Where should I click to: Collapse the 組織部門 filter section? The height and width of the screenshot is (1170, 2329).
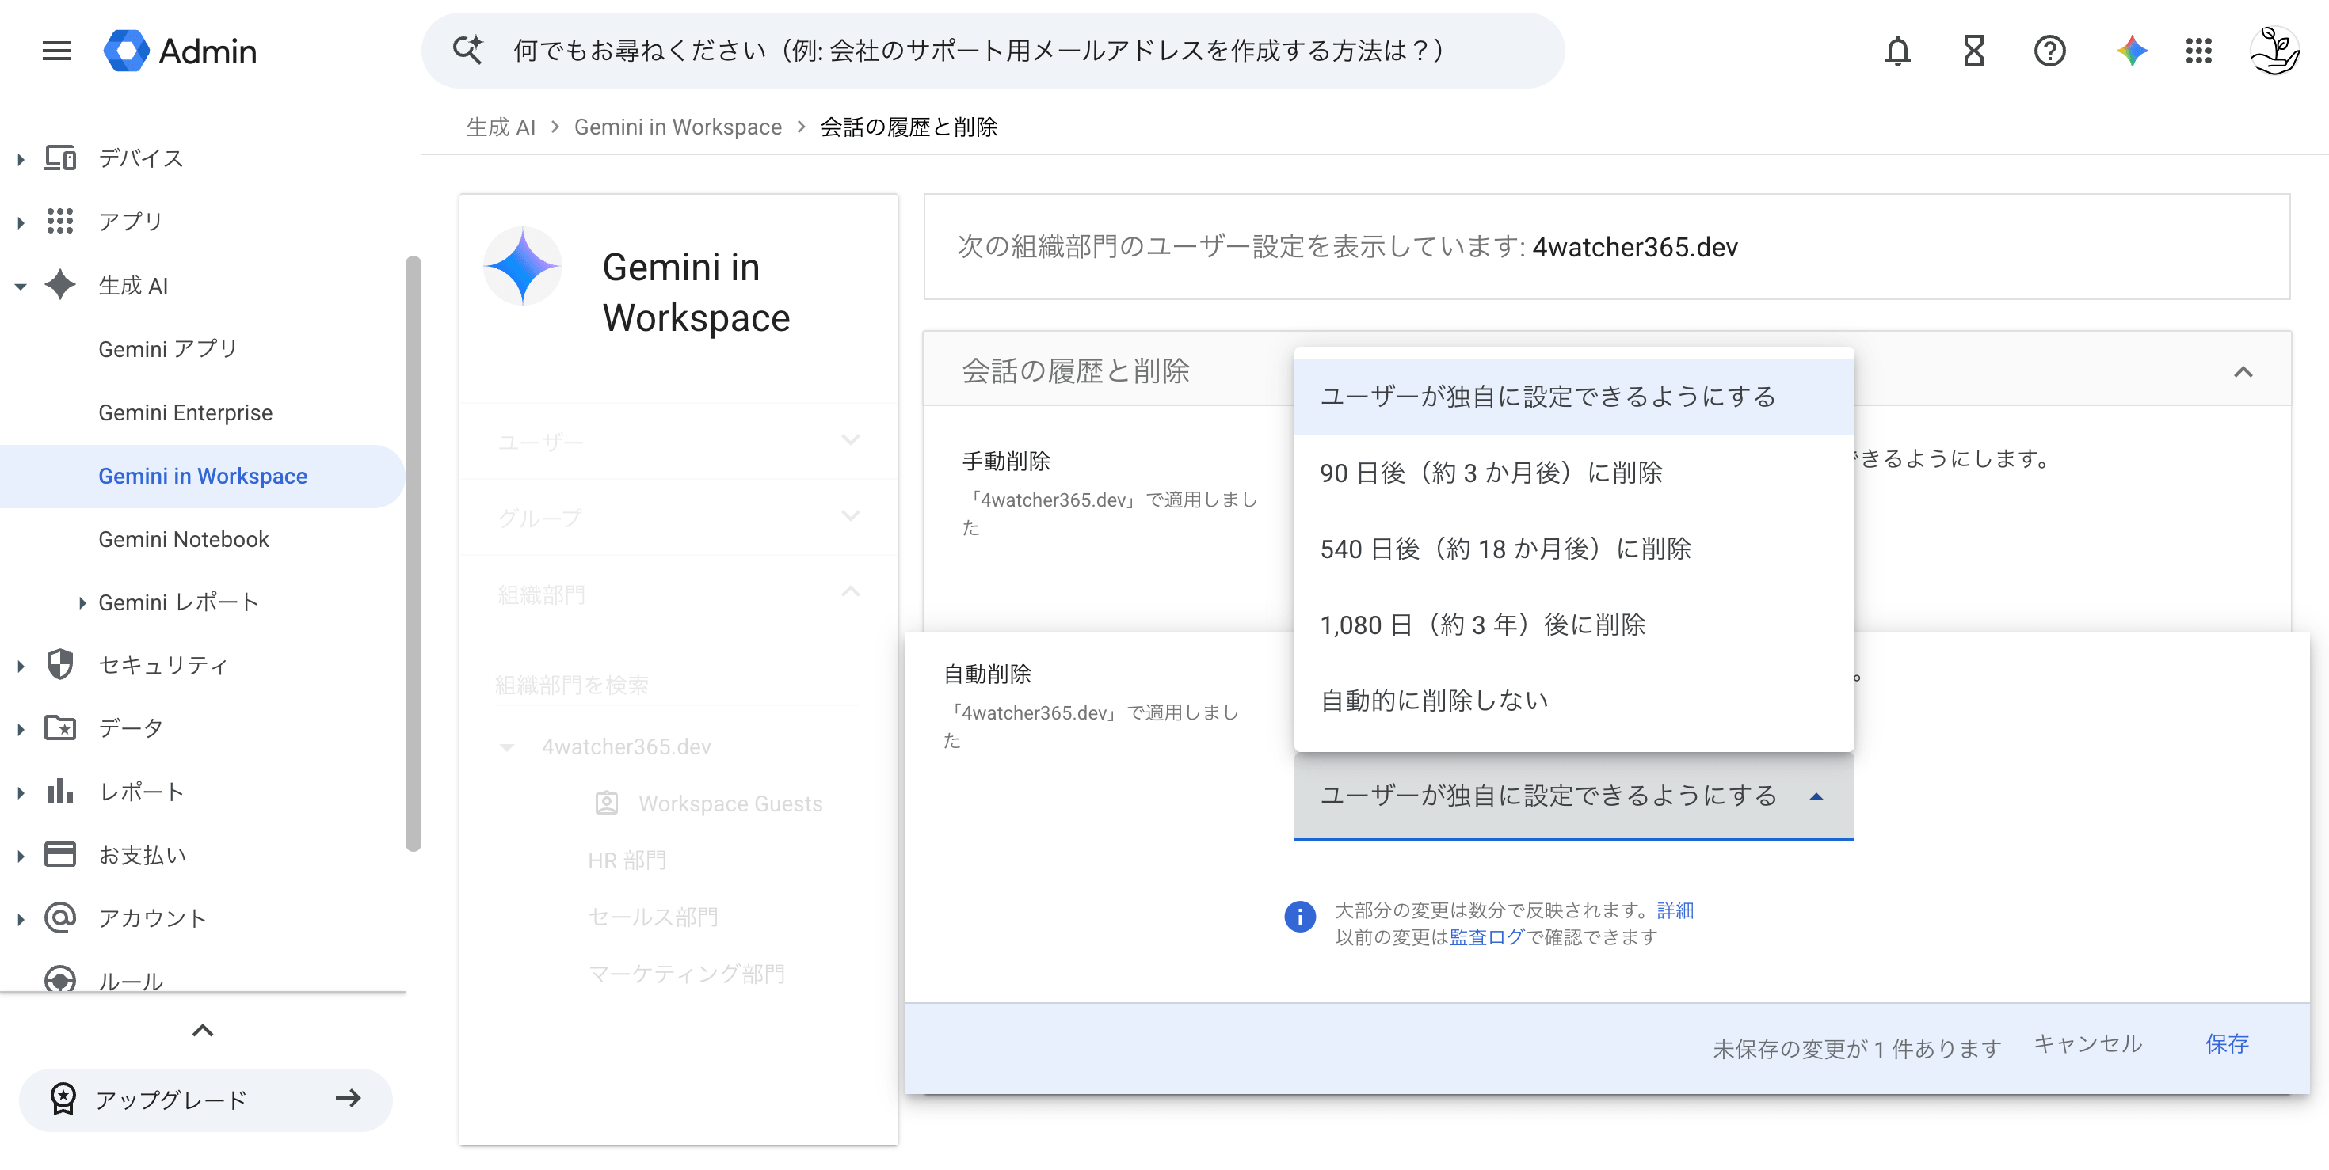tap(850, 592)
